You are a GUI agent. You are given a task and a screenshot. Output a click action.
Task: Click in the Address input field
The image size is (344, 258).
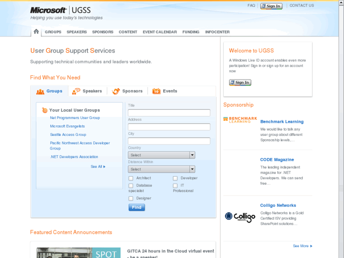(169, 127)
